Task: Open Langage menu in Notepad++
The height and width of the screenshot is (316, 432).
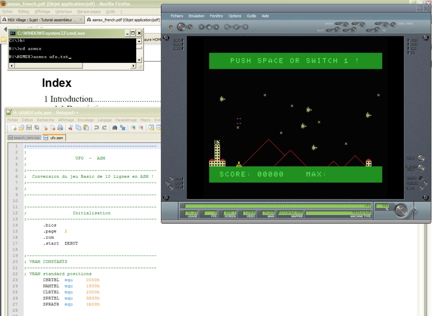Action: tap(105, 120)
